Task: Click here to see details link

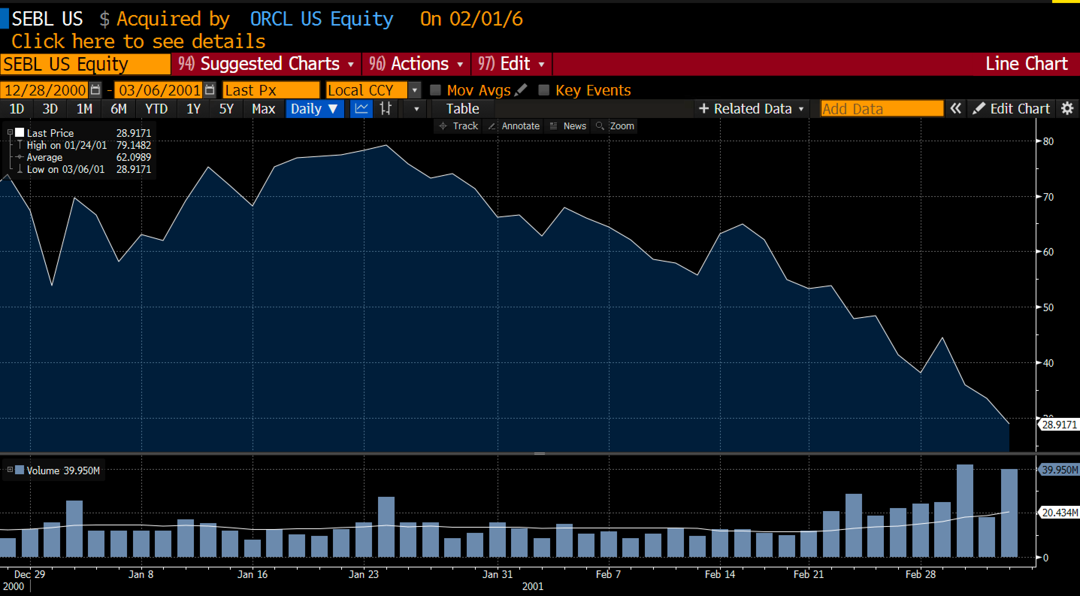Action: 138,41
